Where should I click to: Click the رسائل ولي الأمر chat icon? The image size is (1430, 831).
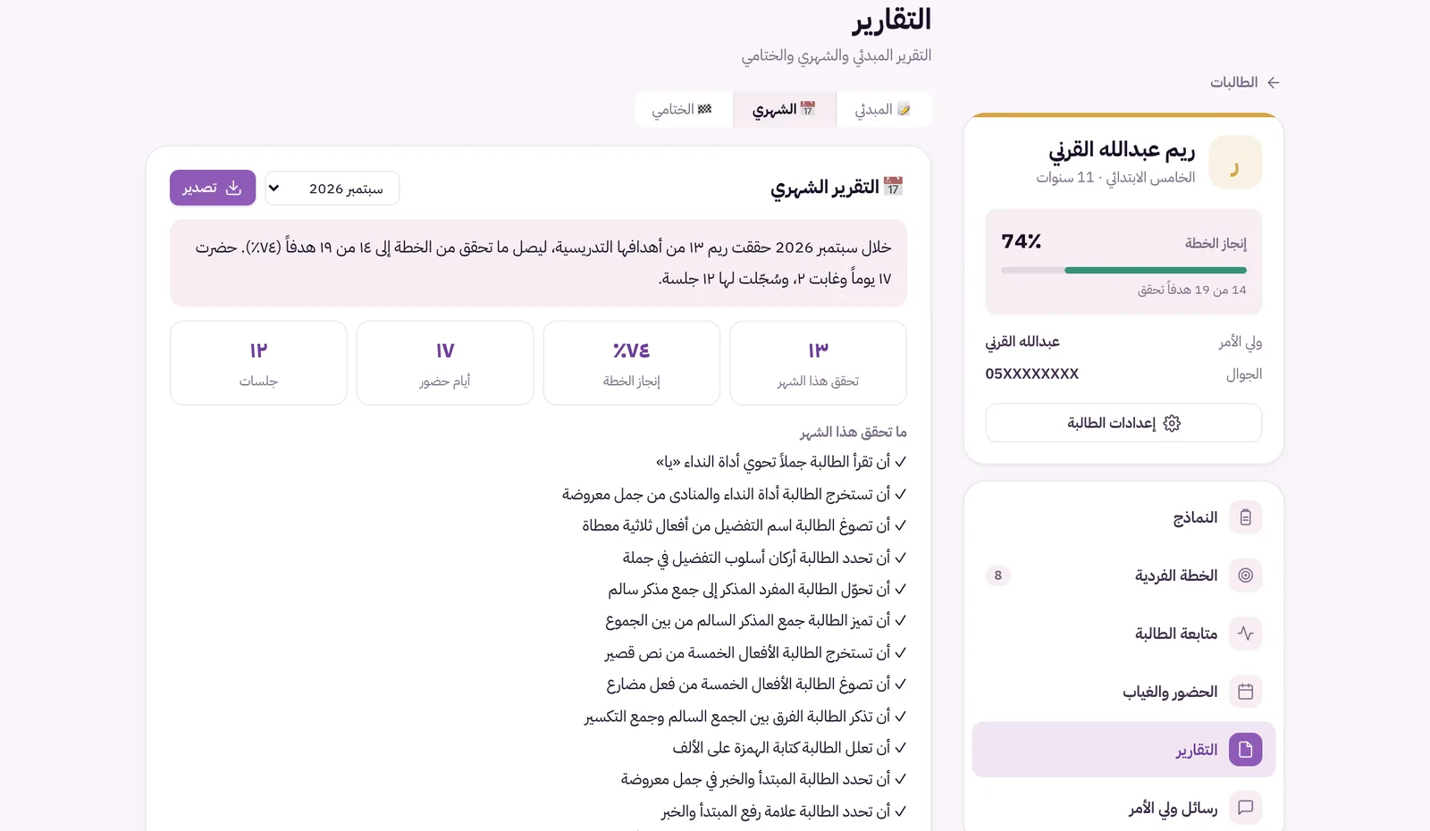1246,808
